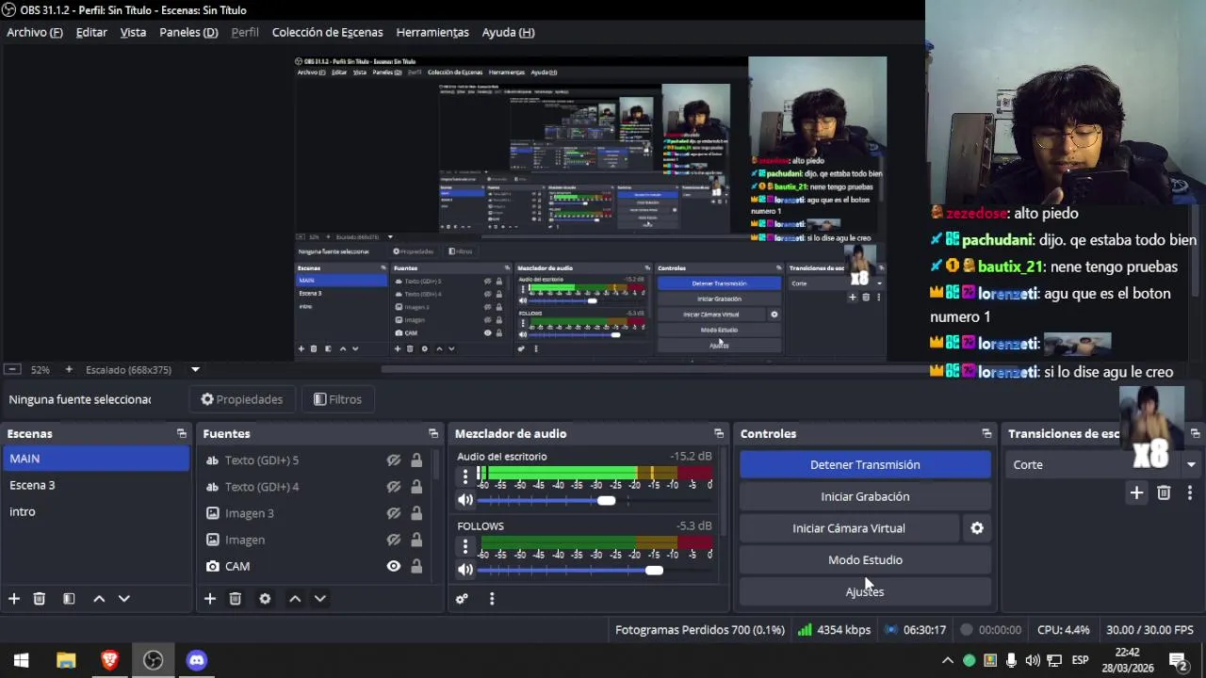The width and height of the screenshot is (1206, 678).
Task: Undock the Fuentes panel
Action: point(433,434)
